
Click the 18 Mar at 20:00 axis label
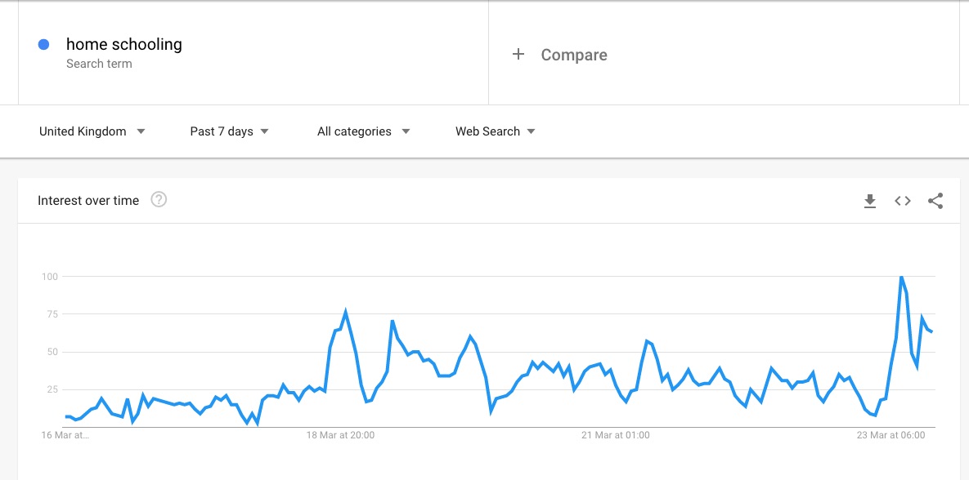[x=340, y=435]
